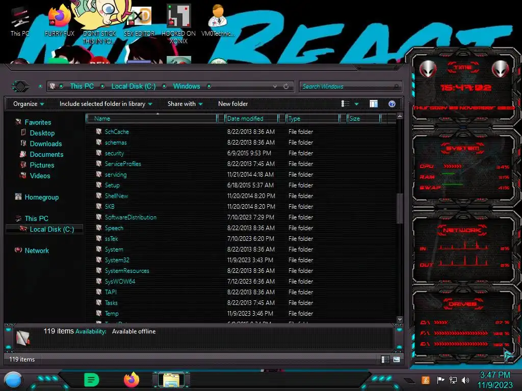The image size is (522, 391).
Task: Click the file list scroll-down arrow
Action: coord(400,319)
